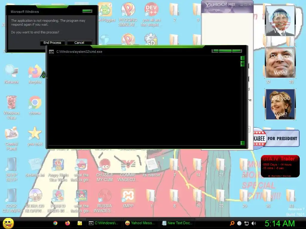The height and width of the screenshot is (229, 306).
Task: Click the Hillary 'Did you Vote?' gadget
Action: 280,104
